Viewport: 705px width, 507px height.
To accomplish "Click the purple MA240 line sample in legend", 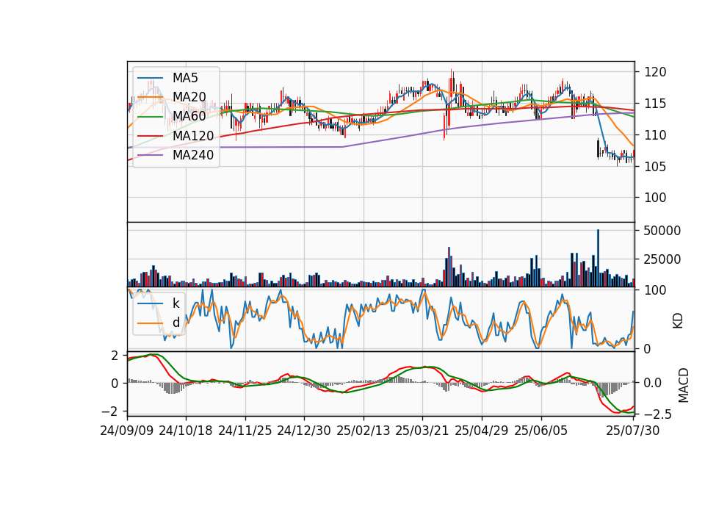I will [x=150, y=155].
